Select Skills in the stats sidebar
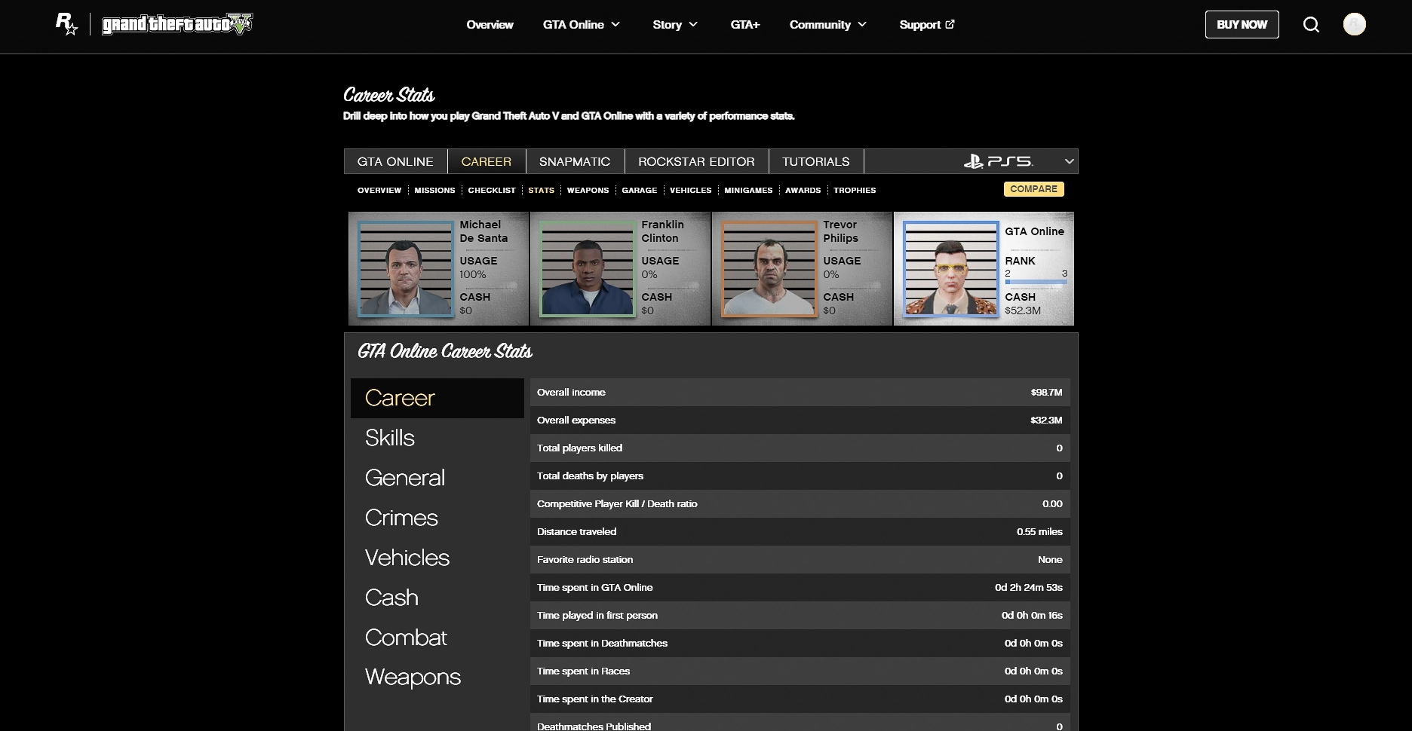Image resolution: width=1412 pixels, height=731 pixels. coord(390,438)
